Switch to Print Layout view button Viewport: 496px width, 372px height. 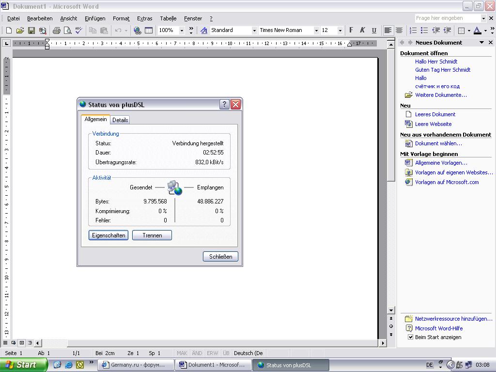click(22, 342)
